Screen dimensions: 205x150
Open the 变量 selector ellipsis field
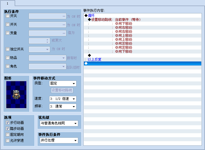[47, 33]
